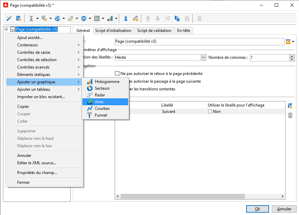Click the table grid toolbar icon

[x=97, y=18]
